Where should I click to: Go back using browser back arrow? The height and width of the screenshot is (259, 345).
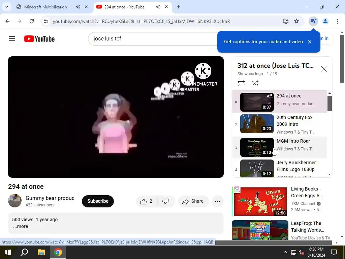[7, 21]
